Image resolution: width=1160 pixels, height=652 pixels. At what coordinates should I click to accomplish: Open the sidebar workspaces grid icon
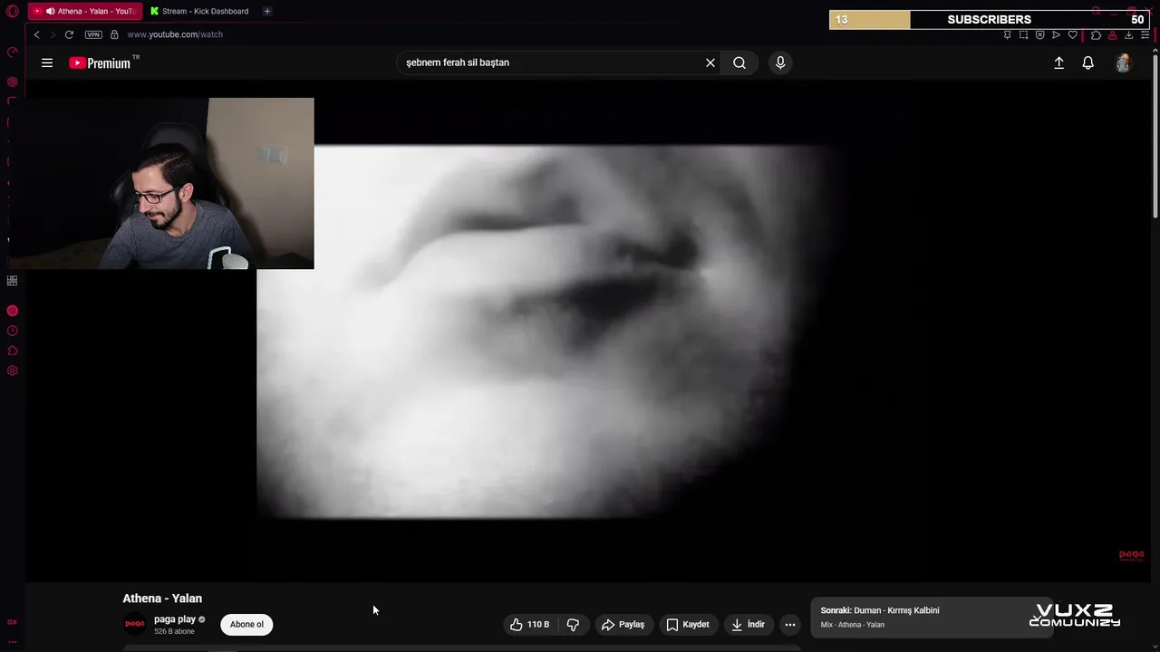13,281
